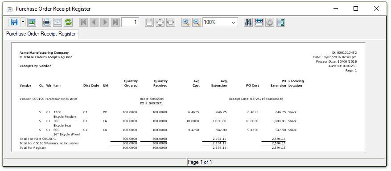Email the report with envelope icon
Viewport: 391px width, 171px height.
[x=58, y=22]
